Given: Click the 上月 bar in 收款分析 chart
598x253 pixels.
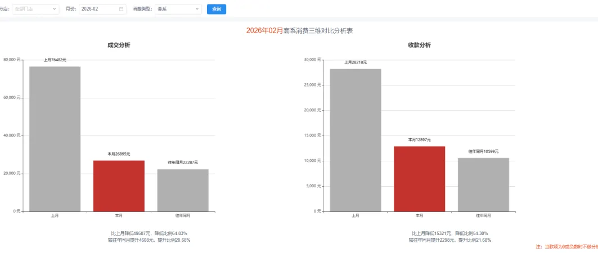Looking at the screenshot, I should pyautogui.click(x=356, y=140).
